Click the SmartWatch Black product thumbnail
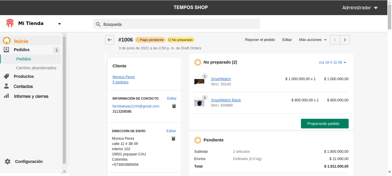The width and height of the screenshot is (392, 176). [199, 103]
